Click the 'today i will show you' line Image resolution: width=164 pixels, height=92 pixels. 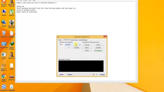(x=37, y=3)
